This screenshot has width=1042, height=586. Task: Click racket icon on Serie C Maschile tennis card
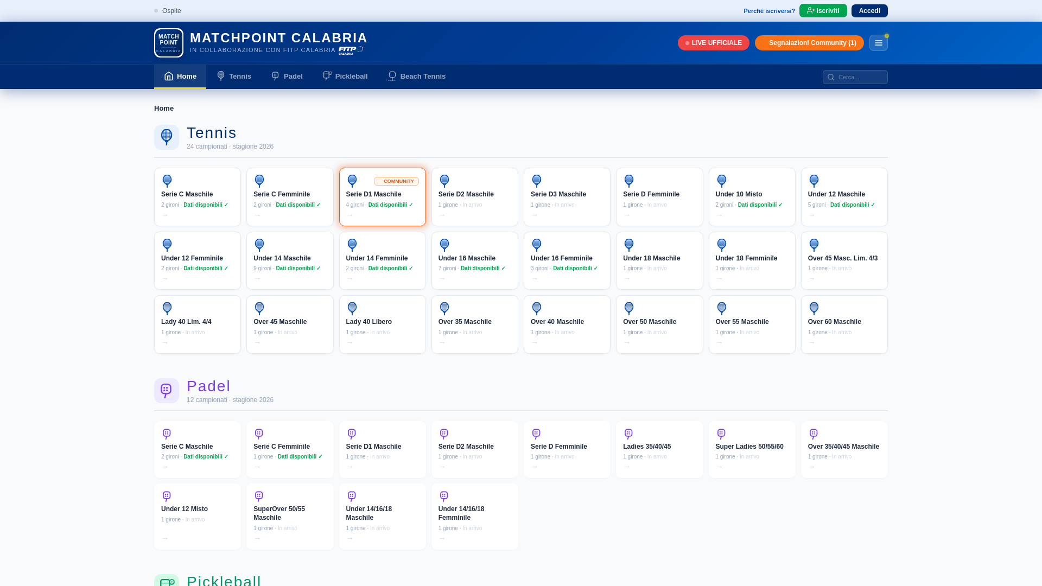pos(167,181)
